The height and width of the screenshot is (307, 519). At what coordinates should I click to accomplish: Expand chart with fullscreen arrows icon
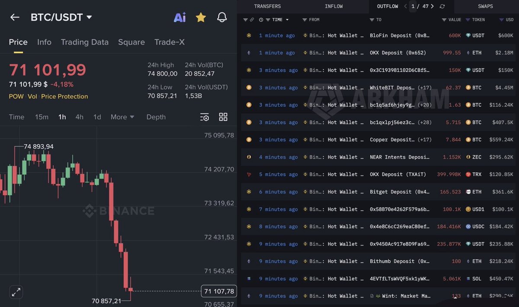[x=16, y=292]
